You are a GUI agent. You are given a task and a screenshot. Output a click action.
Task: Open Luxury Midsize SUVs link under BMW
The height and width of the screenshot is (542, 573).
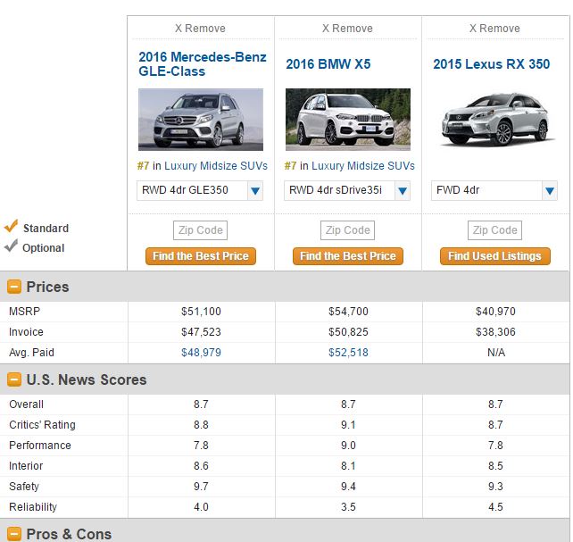(363, 166)
